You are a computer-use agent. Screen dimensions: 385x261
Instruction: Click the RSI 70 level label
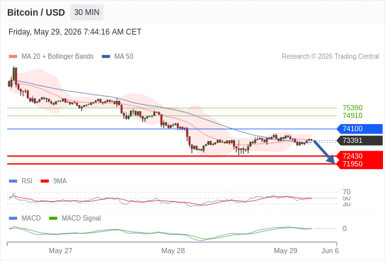click(346, 192)
